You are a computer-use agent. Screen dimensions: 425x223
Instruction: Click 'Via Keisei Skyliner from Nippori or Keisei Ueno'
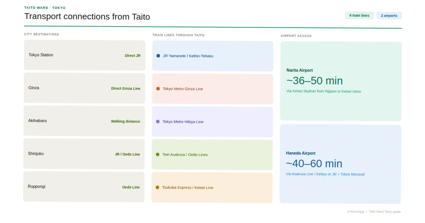point(324,91)
